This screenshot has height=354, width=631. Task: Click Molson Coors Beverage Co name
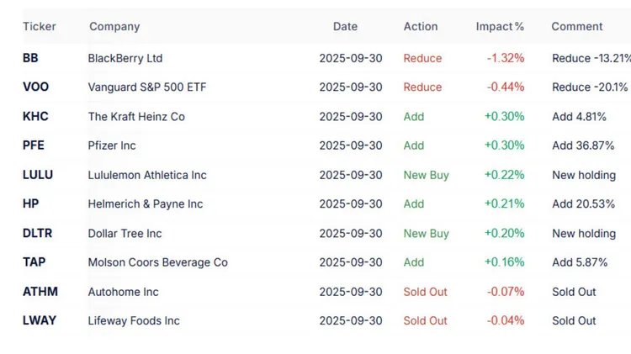[157, 262]
